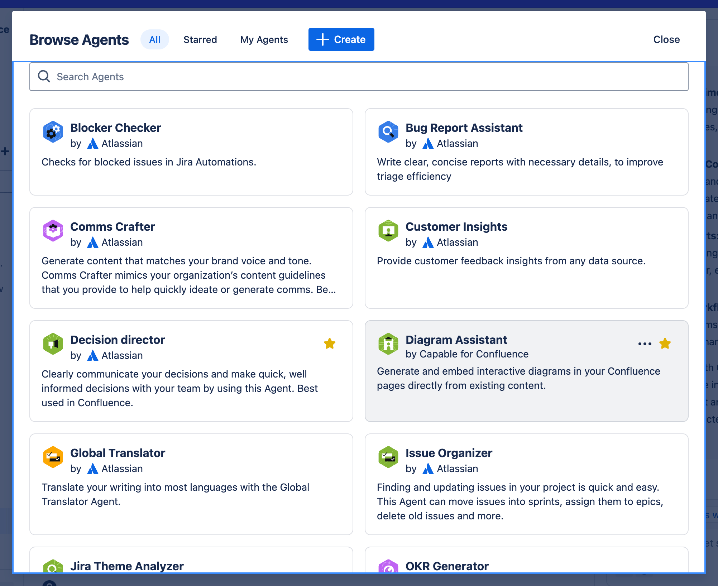Open the My Agents tab
Screen dimensions: 718x586
point(264,39)
